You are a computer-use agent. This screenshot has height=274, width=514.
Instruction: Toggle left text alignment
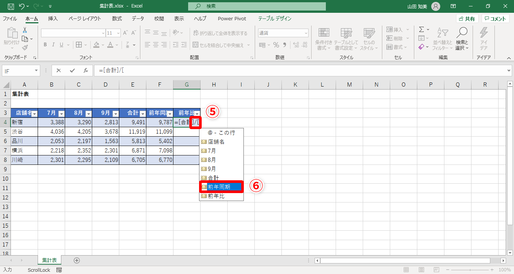click(x=148, y=45)
